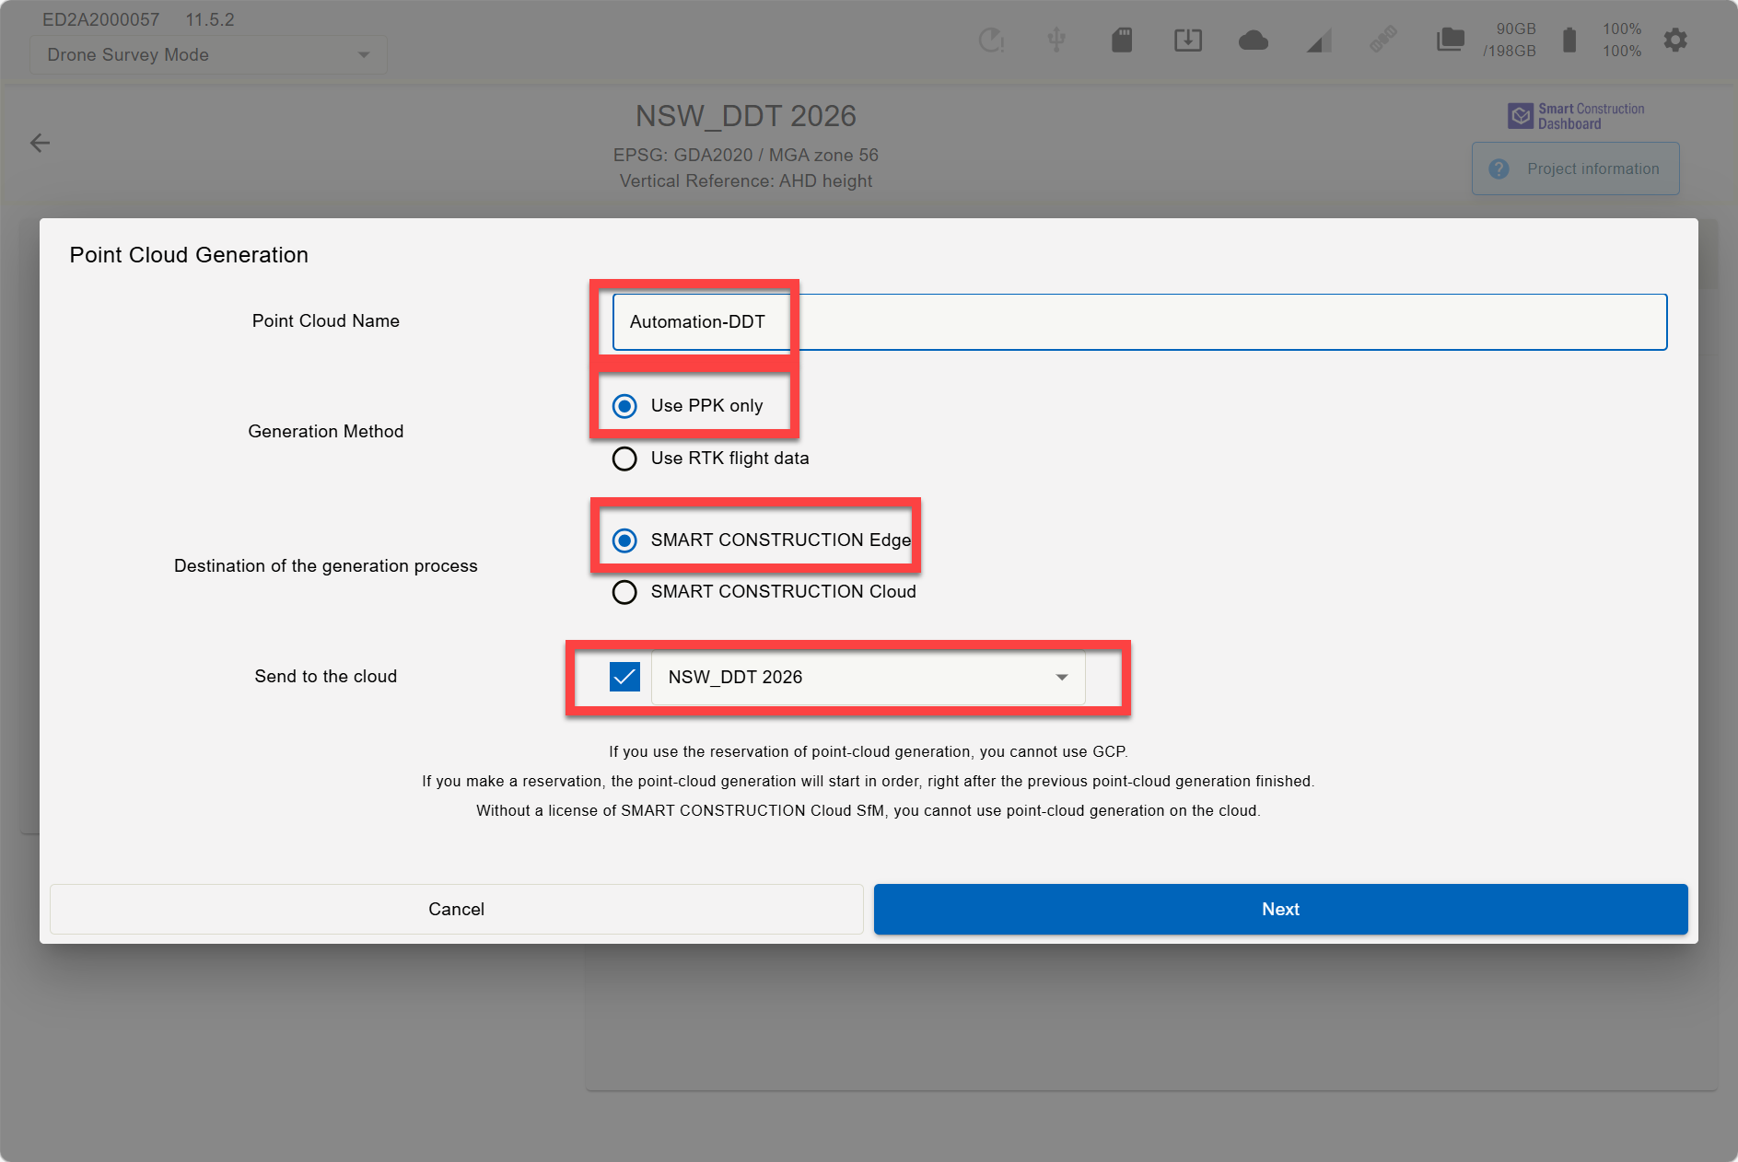The height and width of the screenshot is (1162, 1738).
Task: Click the sync alert status icon
Action: (x=991, y=40)
